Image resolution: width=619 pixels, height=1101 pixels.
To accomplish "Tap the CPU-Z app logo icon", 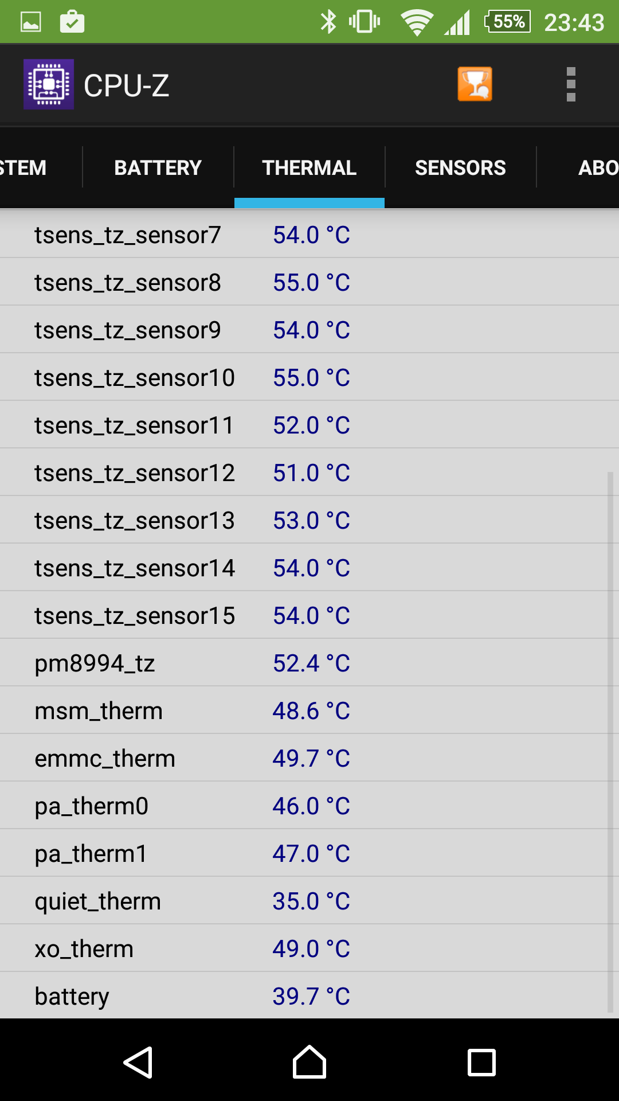I will click(49, 84).
